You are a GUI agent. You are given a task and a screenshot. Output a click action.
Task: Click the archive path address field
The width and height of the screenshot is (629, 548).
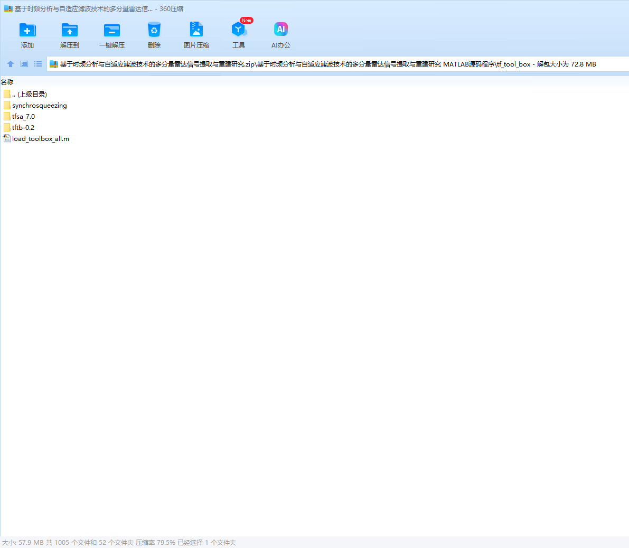coord(338,64)
